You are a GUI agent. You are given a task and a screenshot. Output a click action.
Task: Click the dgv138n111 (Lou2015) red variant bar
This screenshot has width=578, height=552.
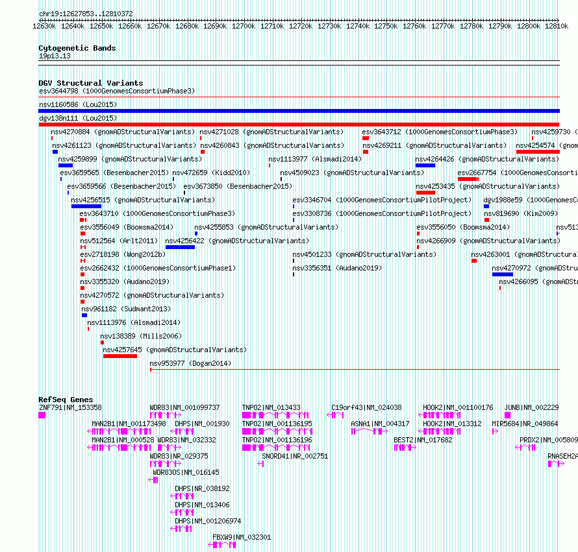(299, 125)
